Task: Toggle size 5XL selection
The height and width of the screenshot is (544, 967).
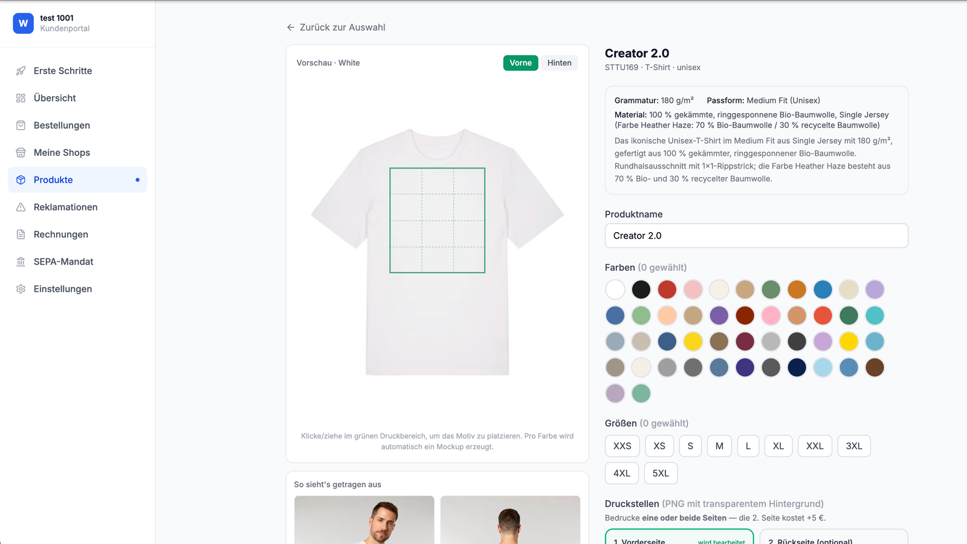Action: [661, 473]
